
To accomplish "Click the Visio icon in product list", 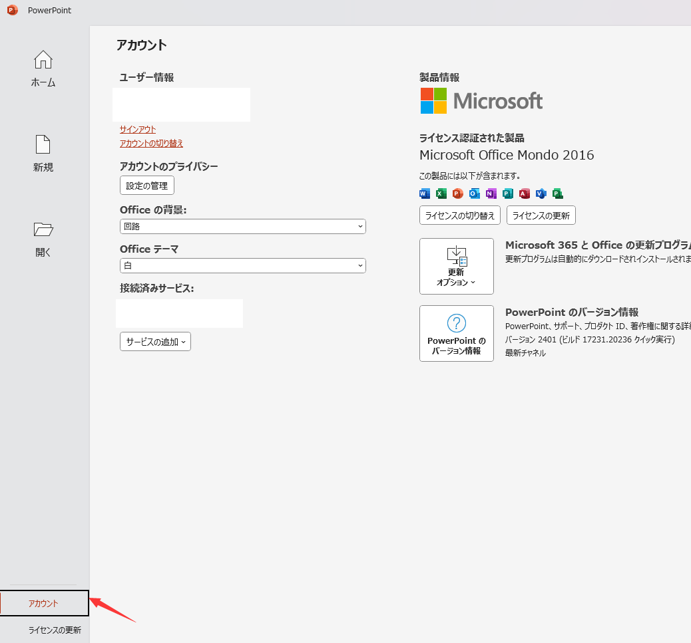I will pyautogui.click(x=541, y=193).
